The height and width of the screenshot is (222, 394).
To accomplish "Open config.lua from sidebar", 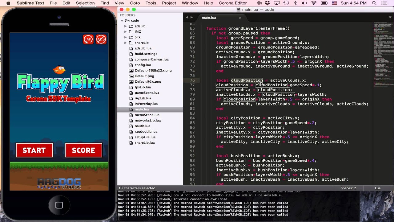I will (143, 65).
